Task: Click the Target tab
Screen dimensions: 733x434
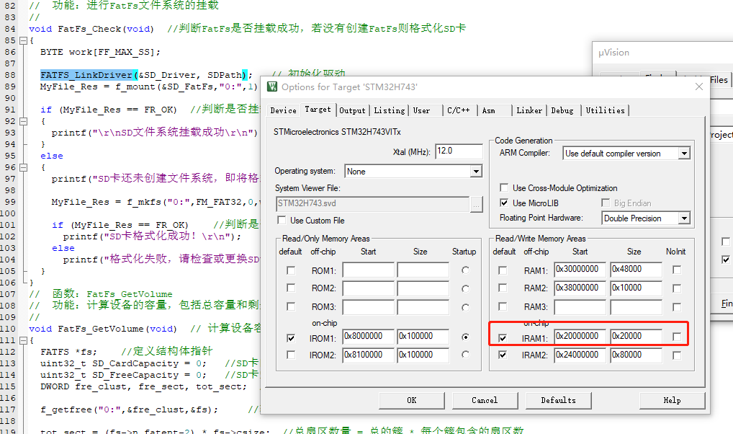Action: 318,109
